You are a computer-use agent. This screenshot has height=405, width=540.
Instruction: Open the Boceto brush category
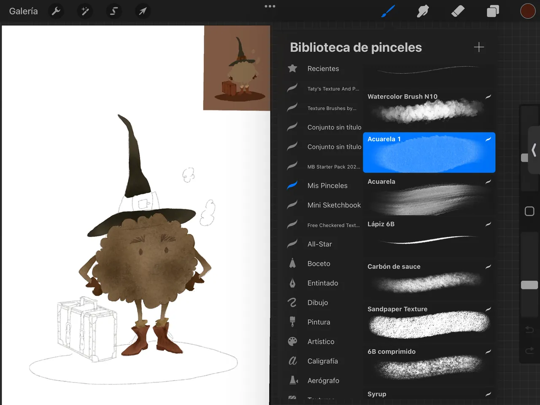pos(323,264)
